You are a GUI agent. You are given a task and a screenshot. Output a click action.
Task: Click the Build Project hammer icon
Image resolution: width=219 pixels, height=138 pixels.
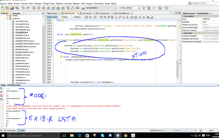(x=144, y=8)
